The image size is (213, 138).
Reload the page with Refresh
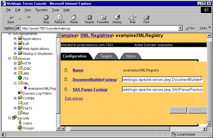pos(60,19)
